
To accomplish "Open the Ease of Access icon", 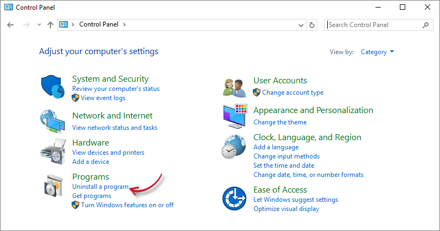I will pyautogui.click(x=234, y=199).
